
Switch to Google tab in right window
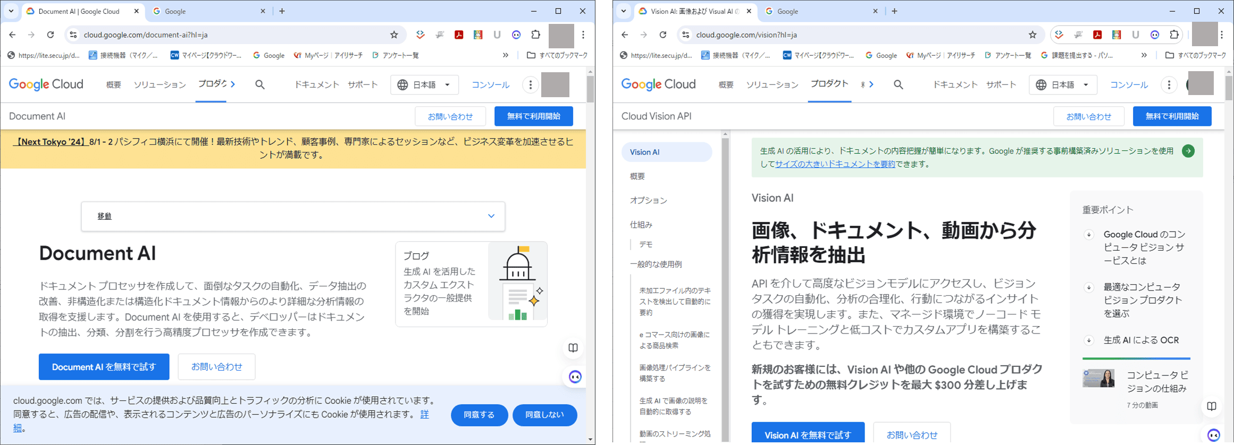821,11
